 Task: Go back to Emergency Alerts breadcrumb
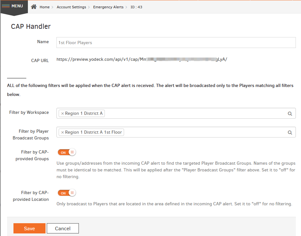pos(108,7)
